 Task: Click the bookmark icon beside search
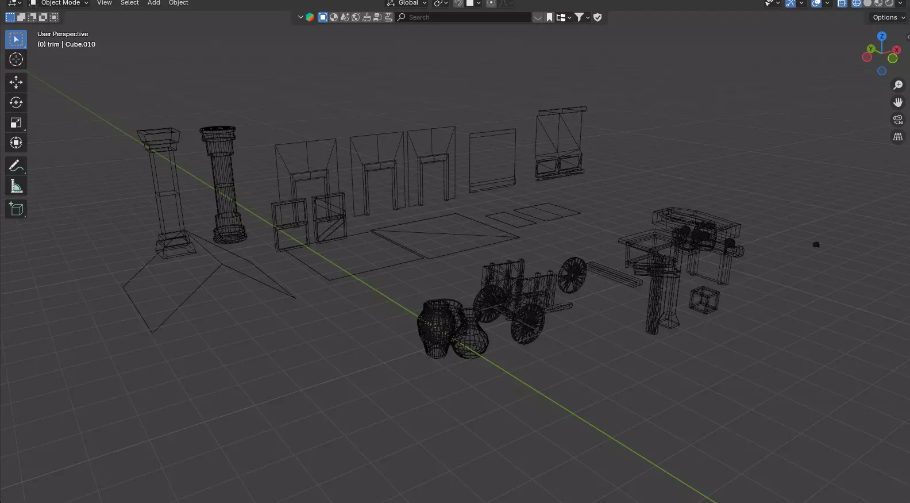[x=549, y=17]
